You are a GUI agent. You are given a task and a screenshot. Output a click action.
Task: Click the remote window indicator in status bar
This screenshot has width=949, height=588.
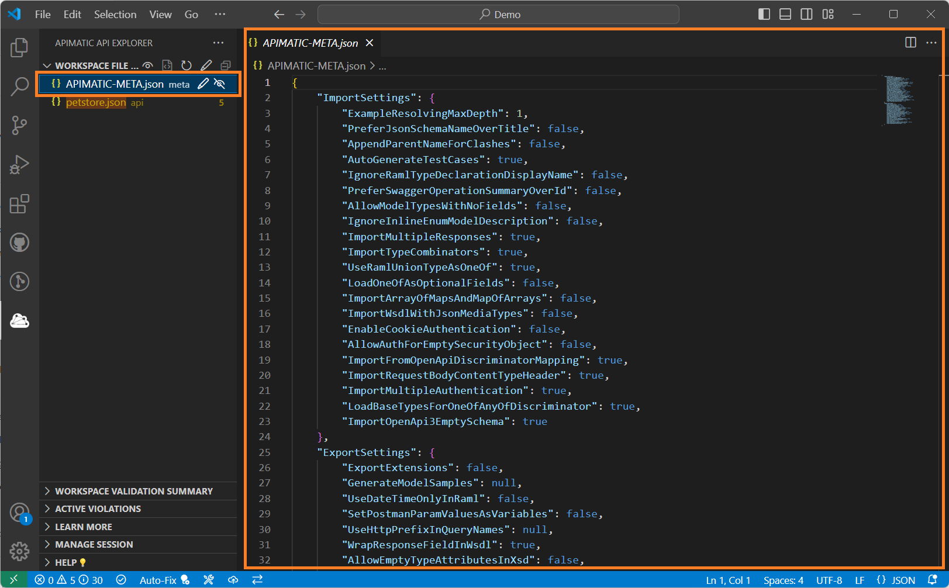(x=14, y=580)
